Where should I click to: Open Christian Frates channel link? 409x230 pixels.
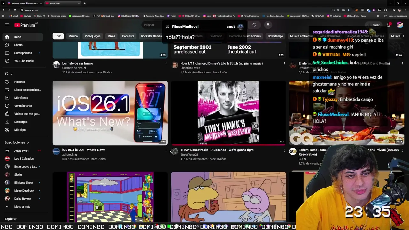(x=190, y=68)
